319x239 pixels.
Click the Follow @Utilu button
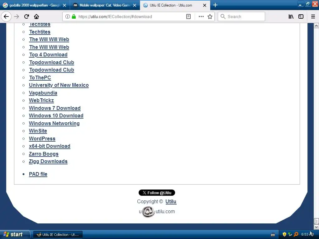pos(157,193)
